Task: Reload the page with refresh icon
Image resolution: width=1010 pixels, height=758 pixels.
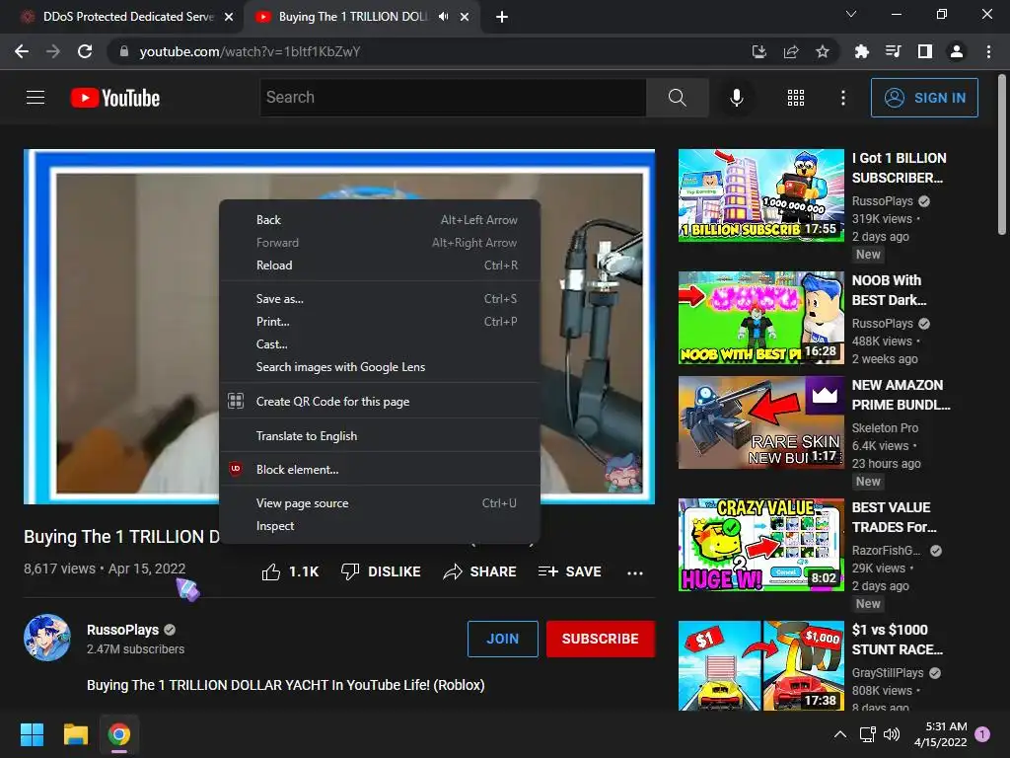Action: 85,51
